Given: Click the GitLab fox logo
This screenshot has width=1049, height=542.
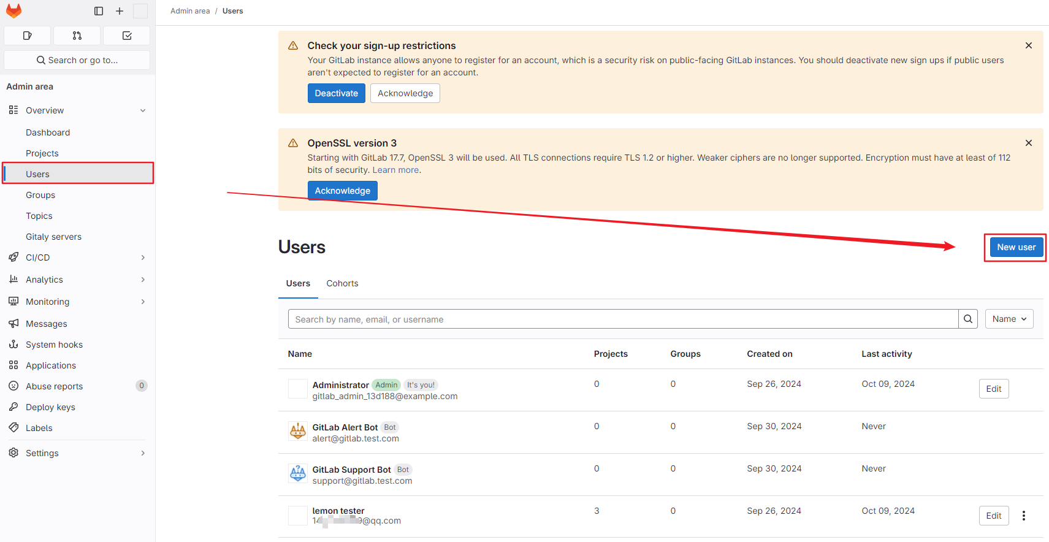Looking at the screenshot, I should point(13,11).
